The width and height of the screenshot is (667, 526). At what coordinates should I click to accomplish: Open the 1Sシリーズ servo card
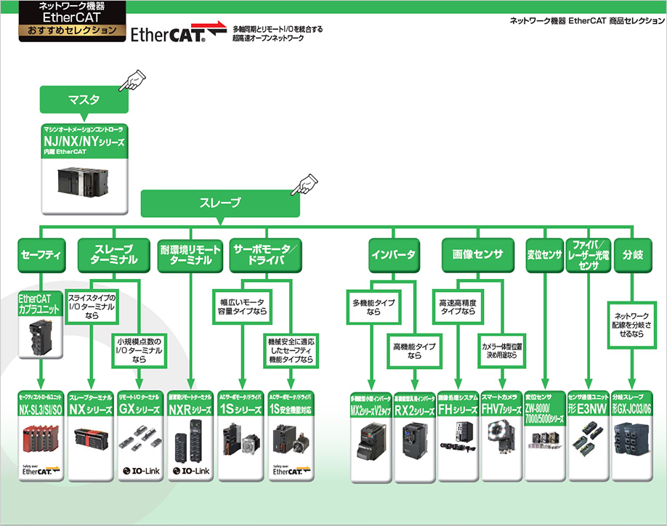240,436
